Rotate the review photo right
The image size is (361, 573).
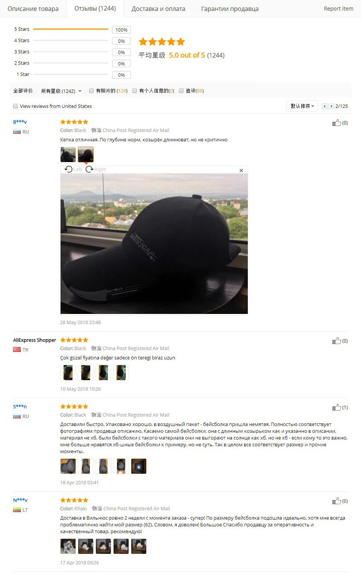(96, 169)
